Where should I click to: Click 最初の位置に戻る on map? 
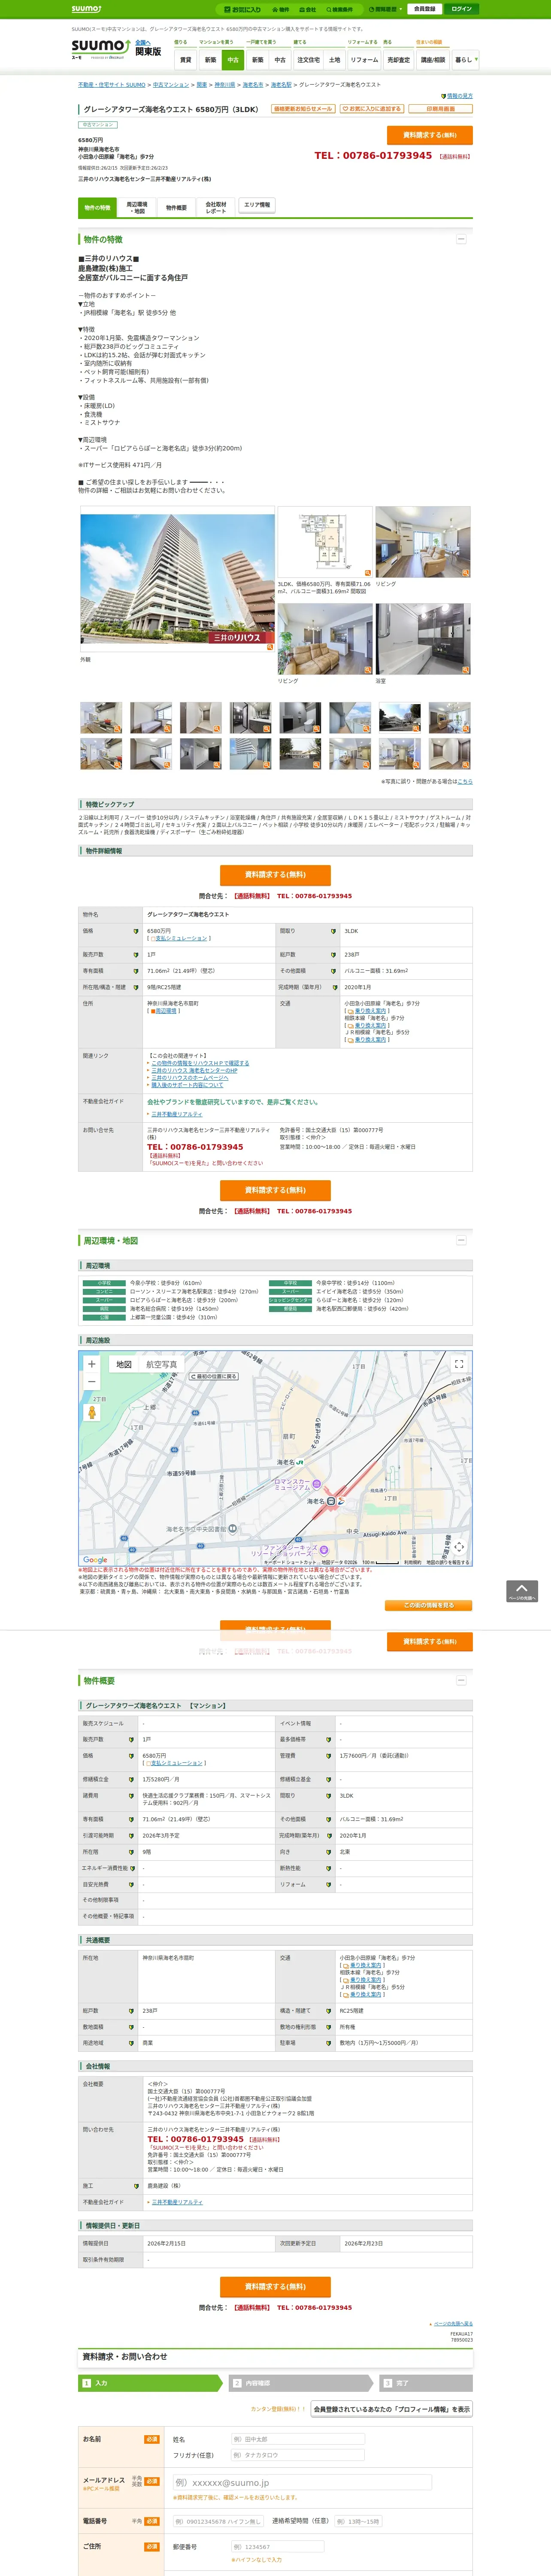click(x=214, y=1376)
